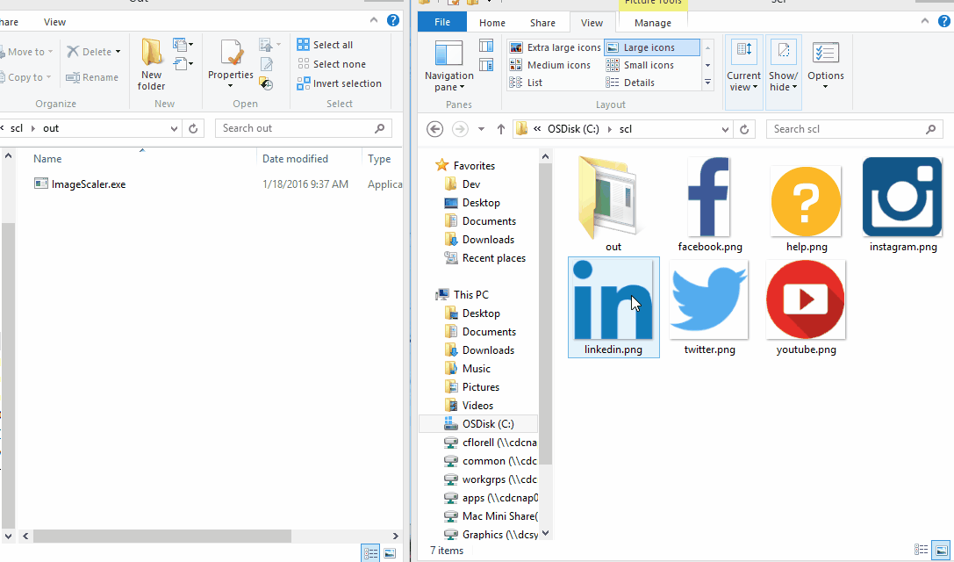
Task: Collapse the ribbon in scl window
Action: 925,21
